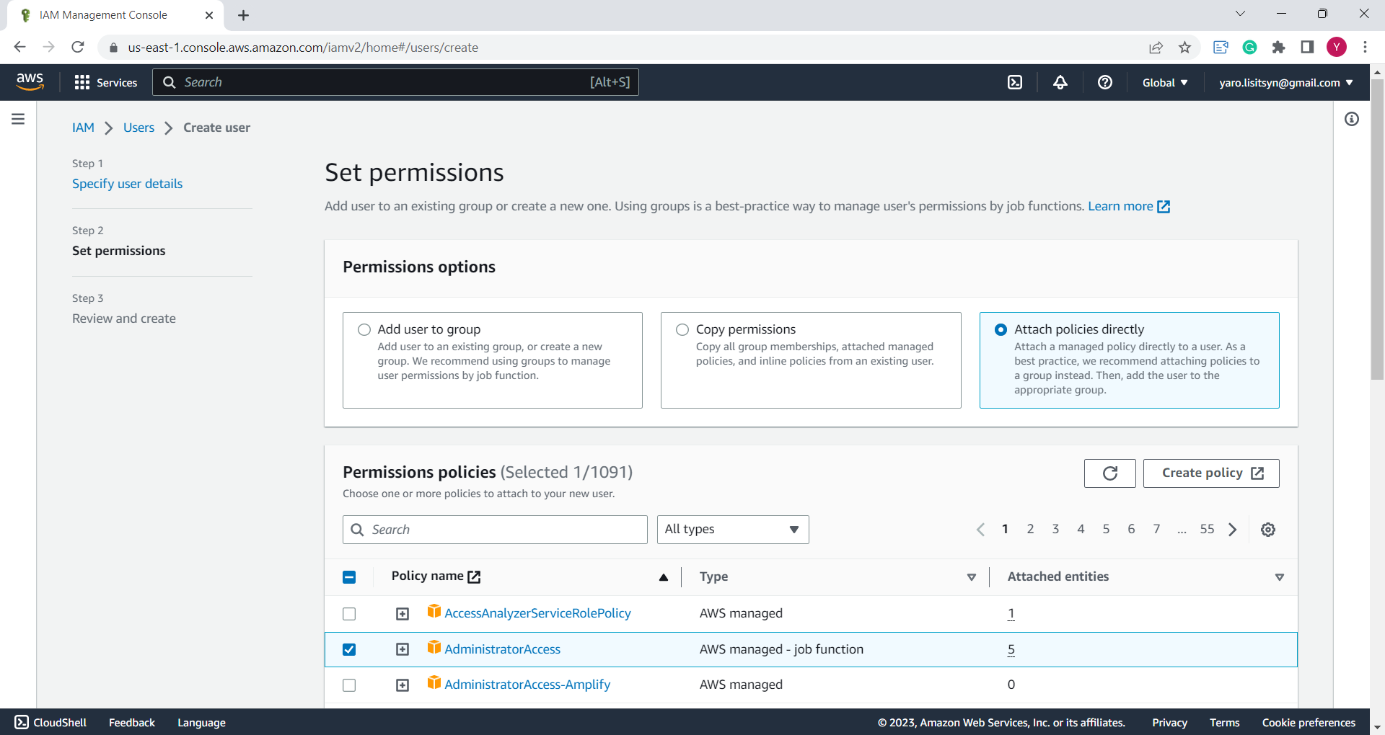The image size is (1385, 735).
Task: Click the refresh policies button
Action: coord(1109,473)
